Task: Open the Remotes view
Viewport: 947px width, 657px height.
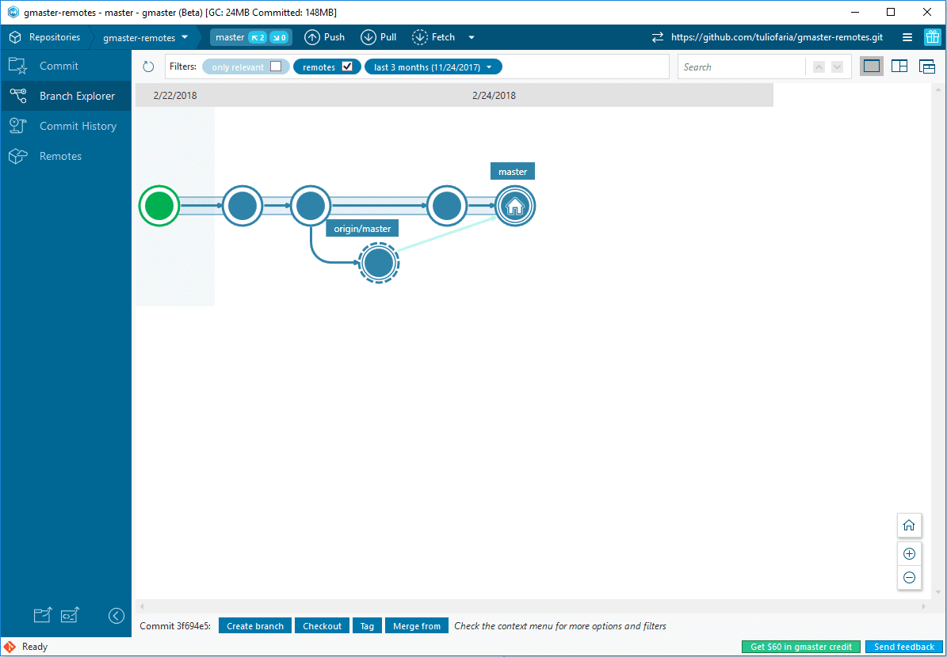Action: click(x=66, y=156)
